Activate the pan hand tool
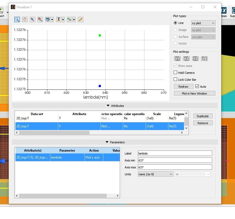The height and width of the screenshot is (219, 235). [24, 19]
